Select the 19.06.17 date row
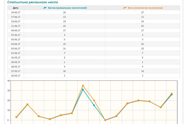The image size is (188, 124). (x=94, y=12)
